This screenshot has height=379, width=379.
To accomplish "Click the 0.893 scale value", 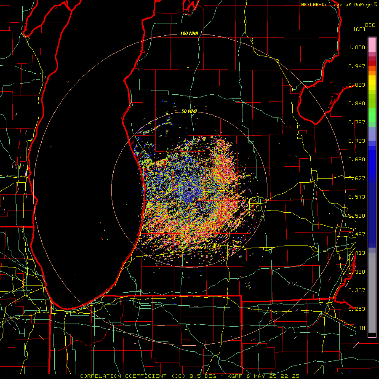I will pyautogui.click(x=357, y=85).
